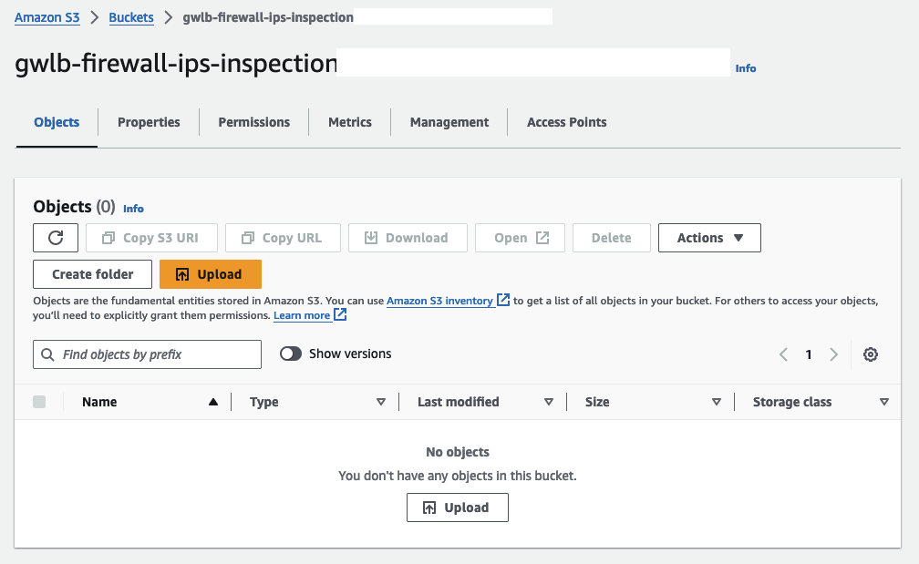Go to next page chevron
This screenshot has height=564, width=919.
click(833, 354)
